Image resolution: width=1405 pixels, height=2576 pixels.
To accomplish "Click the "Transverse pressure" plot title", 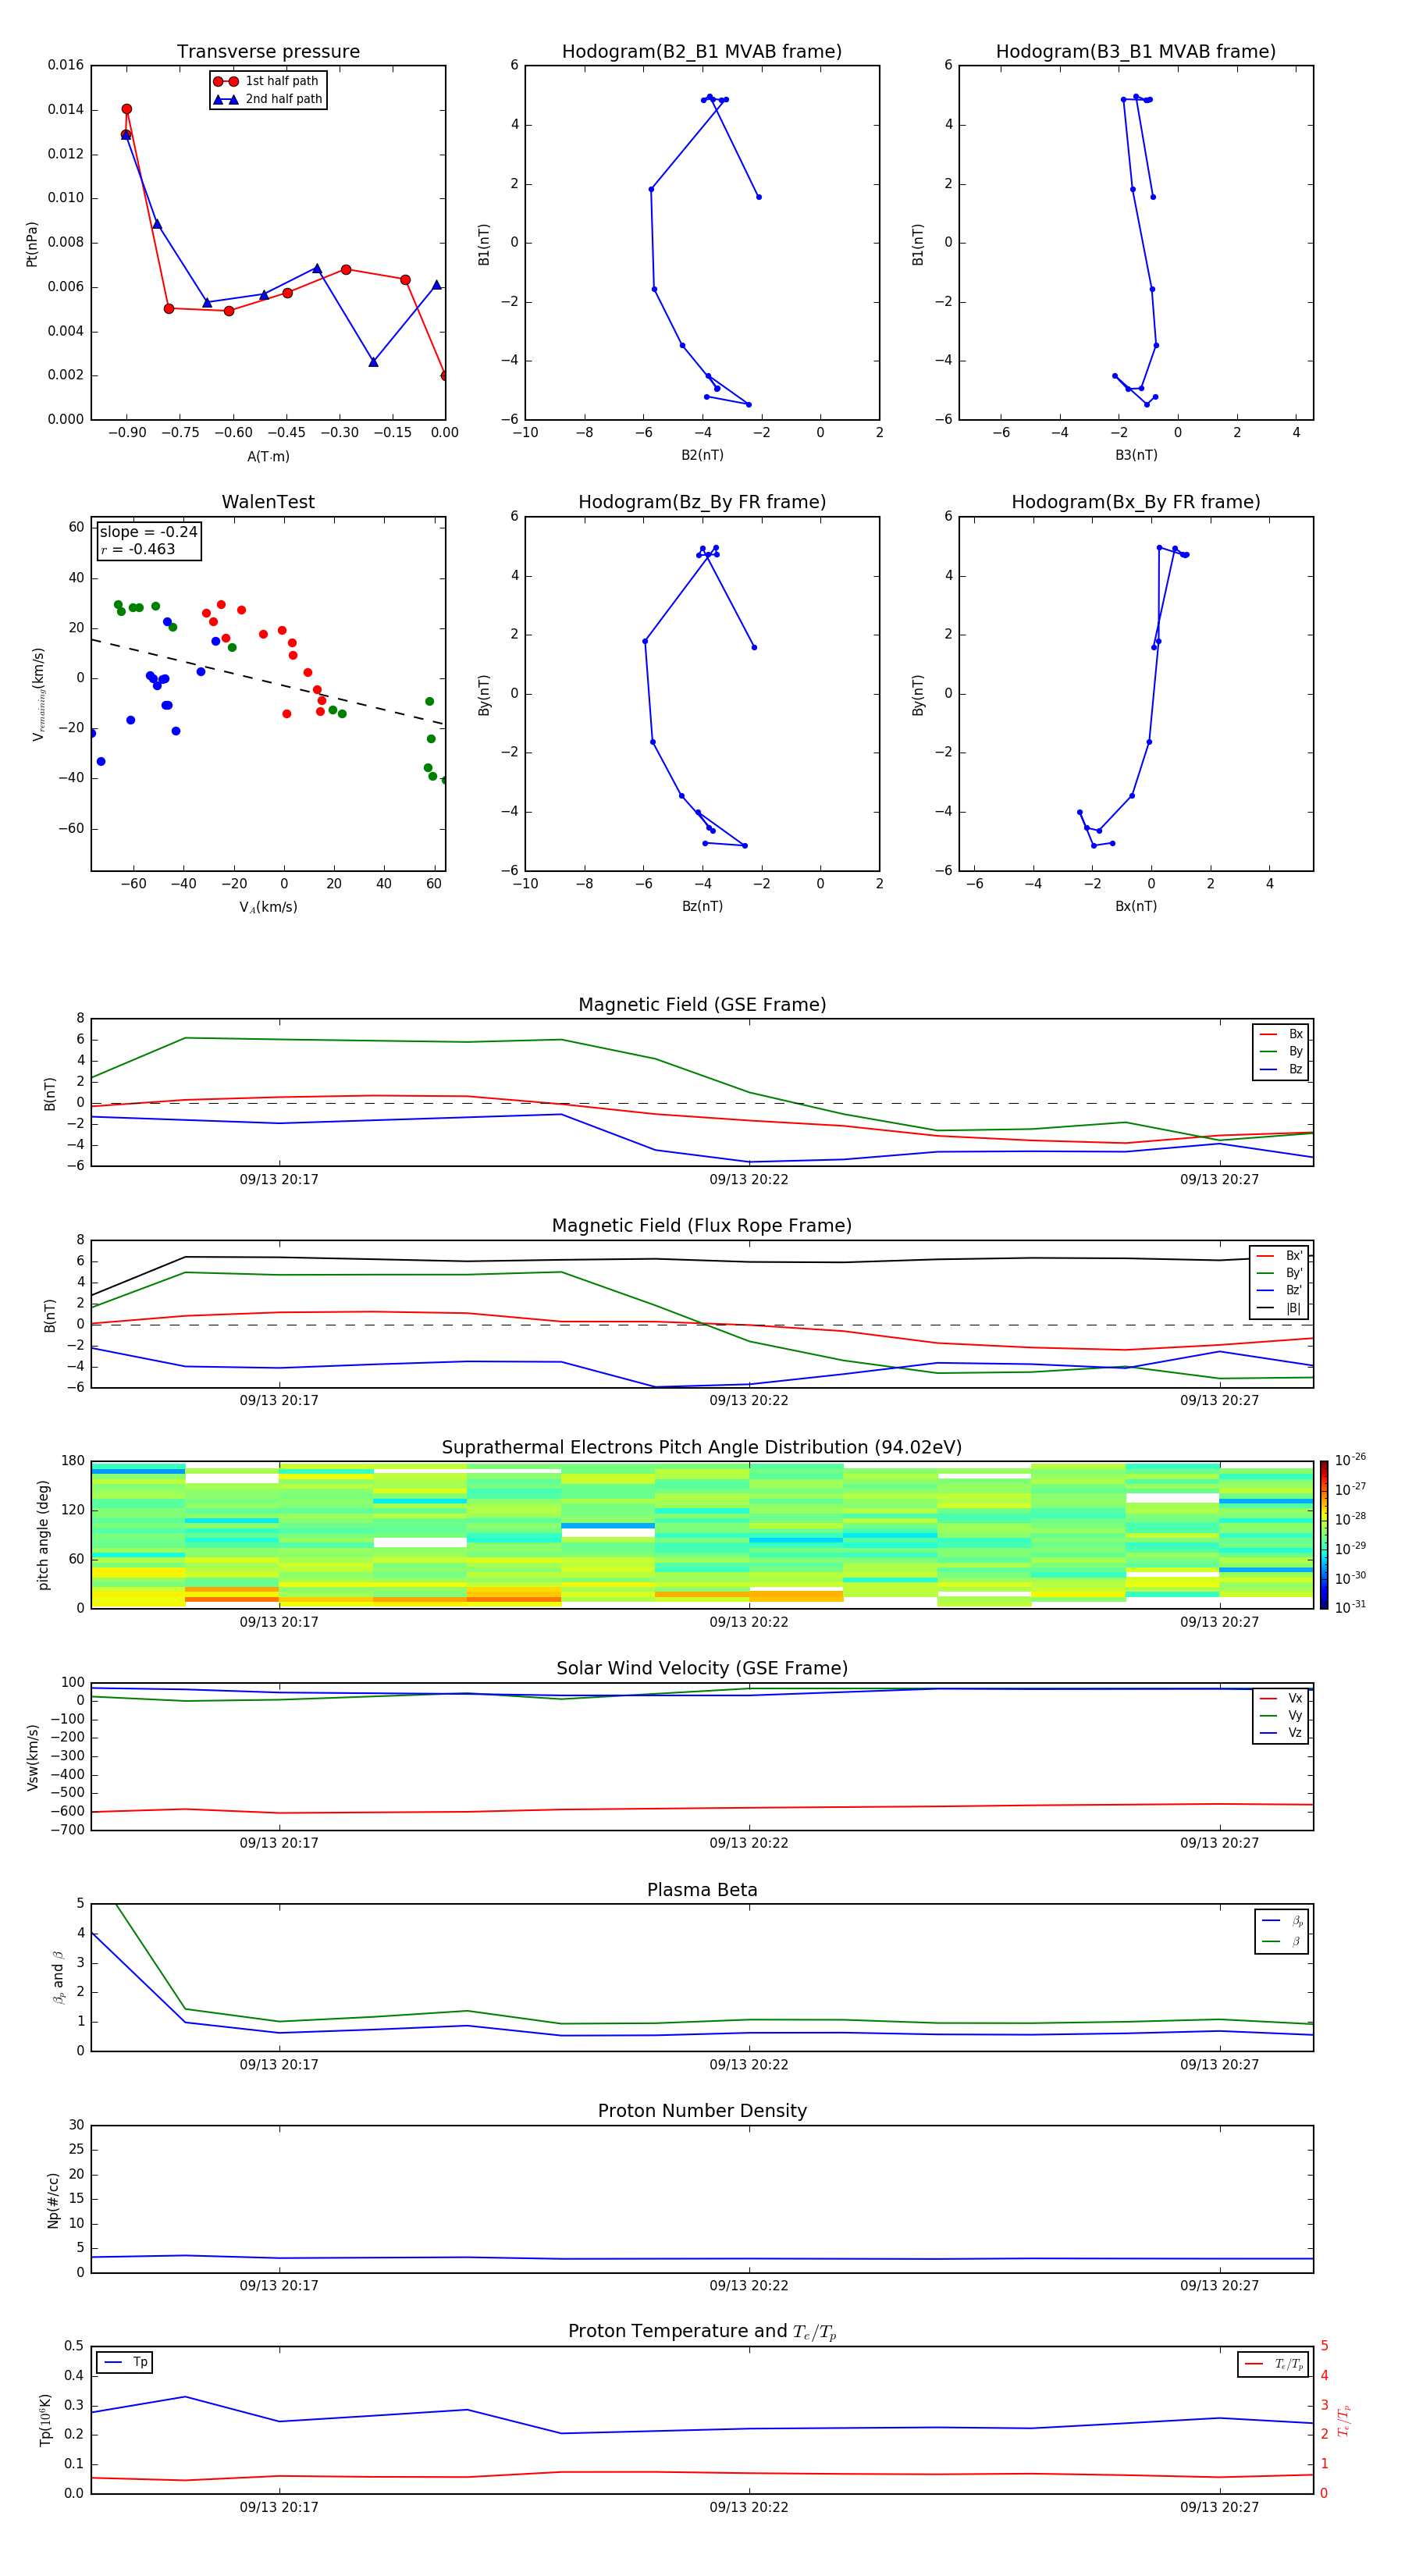I will (268, 52).
